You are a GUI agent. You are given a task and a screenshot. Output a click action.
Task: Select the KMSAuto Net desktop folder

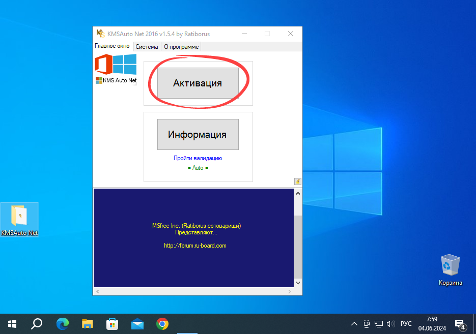click(x=19, y=220)
